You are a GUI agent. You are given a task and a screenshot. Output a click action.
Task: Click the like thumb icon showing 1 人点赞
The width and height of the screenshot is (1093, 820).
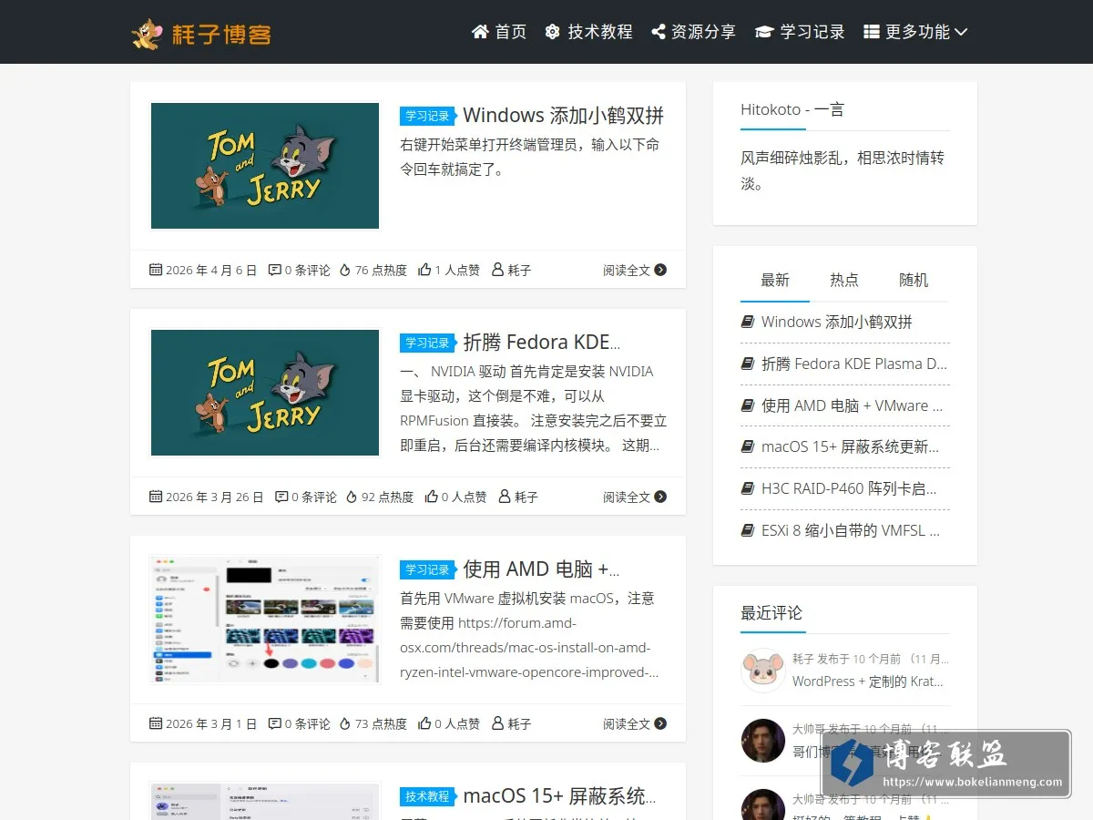coord(424,270)
